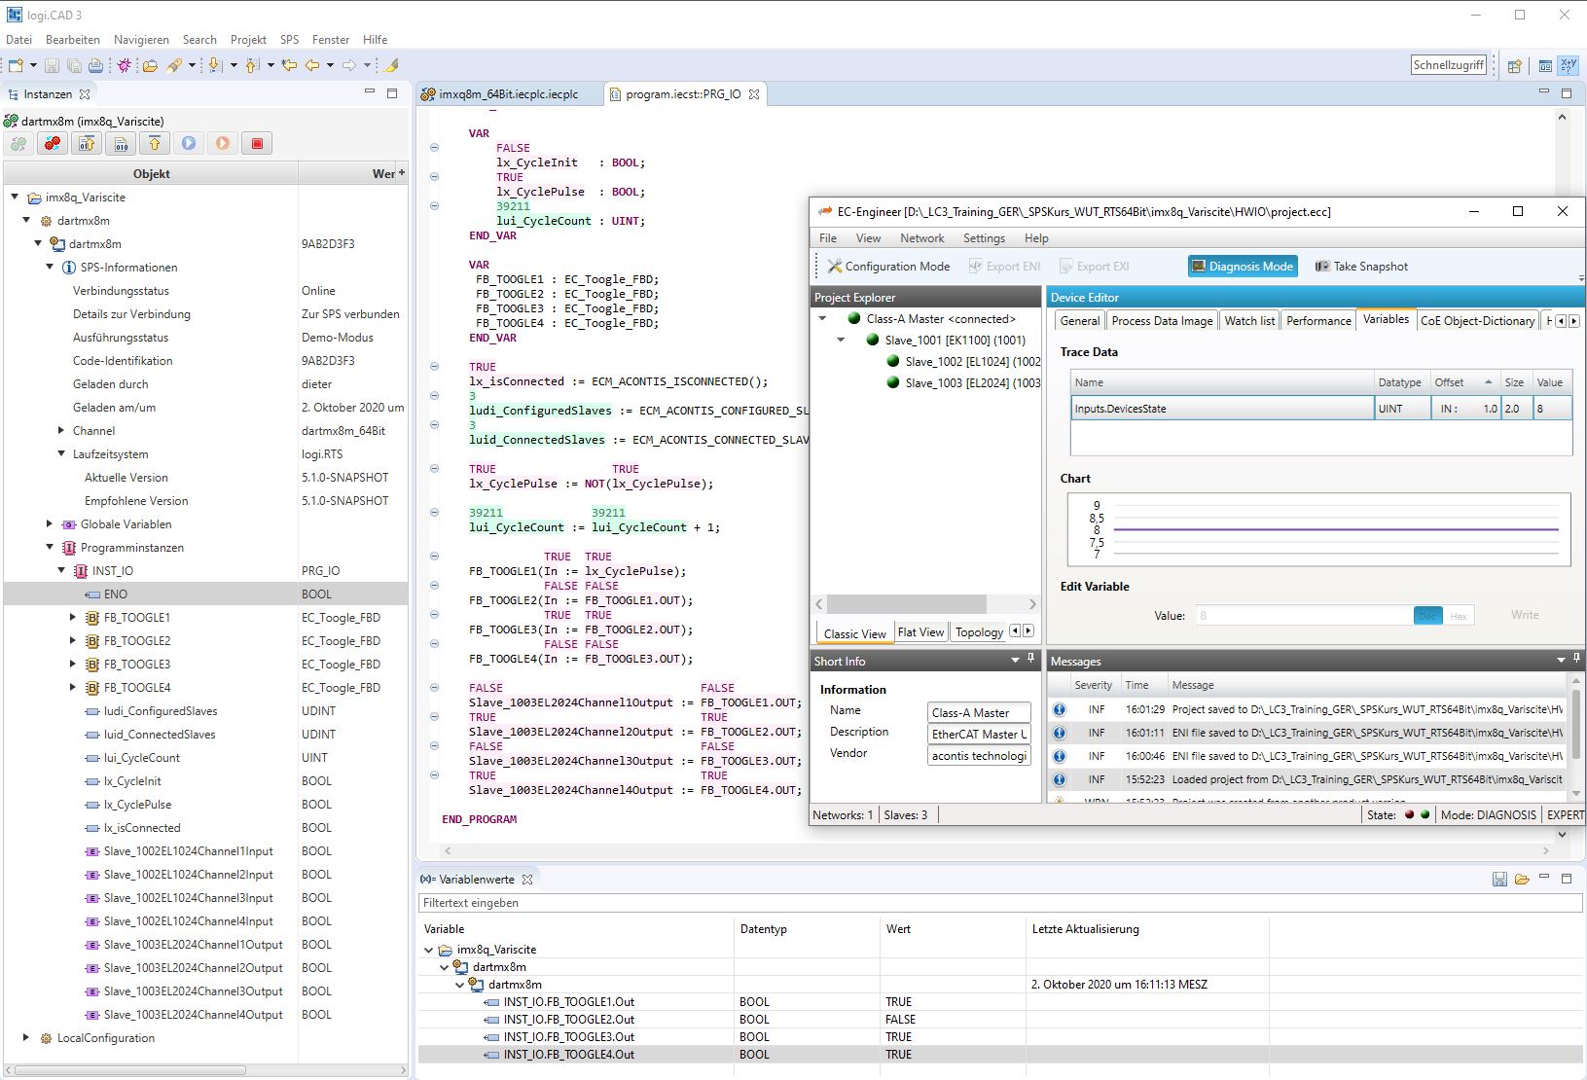1587x1080 pixels.
Task: Expand the Globale Variablen node
Action: pyautogui.click(x=50, y=524)
